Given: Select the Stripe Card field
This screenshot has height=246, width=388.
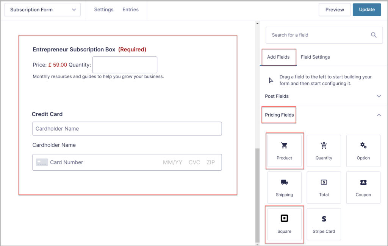Looking at the screenshot, I should click(x=324, y=224).
